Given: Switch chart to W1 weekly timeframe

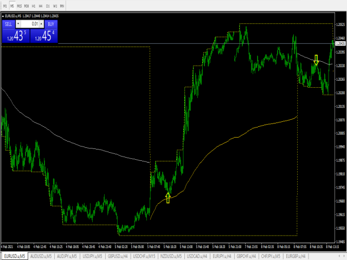Looking at the screenshot, I should [x=55, y=6].
